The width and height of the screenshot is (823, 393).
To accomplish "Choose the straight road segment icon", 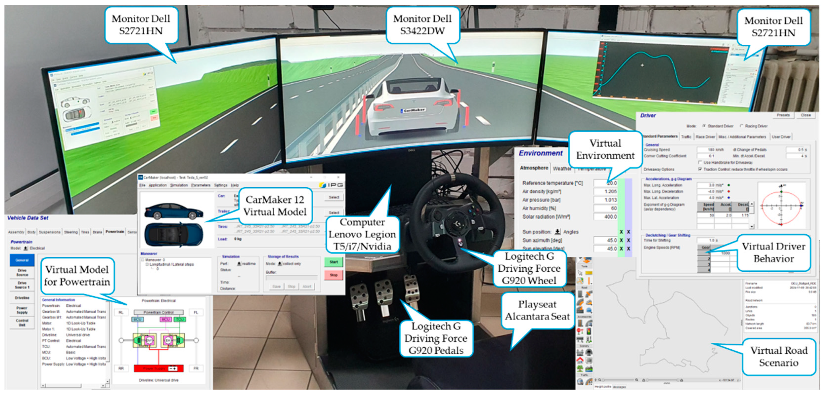I will tap(580, 294).
